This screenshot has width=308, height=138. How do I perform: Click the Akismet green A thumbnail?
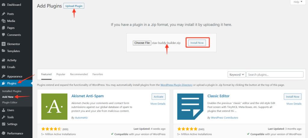[x=54, y=106]
